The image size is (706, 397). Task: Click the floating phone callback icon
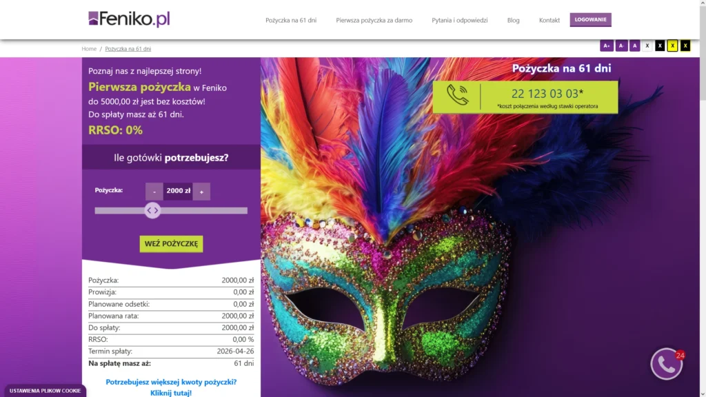667,364
